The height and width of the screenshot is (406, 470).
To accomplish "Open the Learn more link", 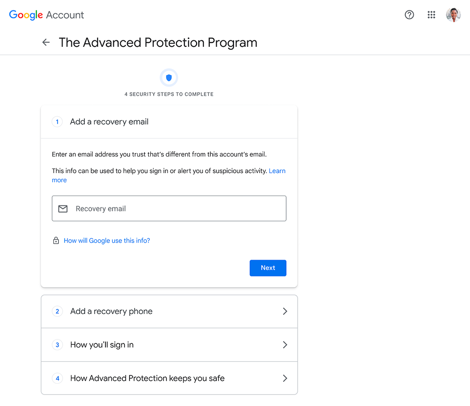I will 276,171.
